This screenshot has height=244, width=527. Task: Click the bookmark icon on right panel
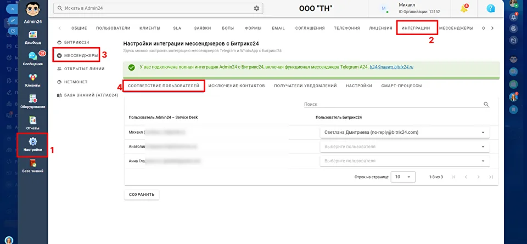(x=513, y=110)
